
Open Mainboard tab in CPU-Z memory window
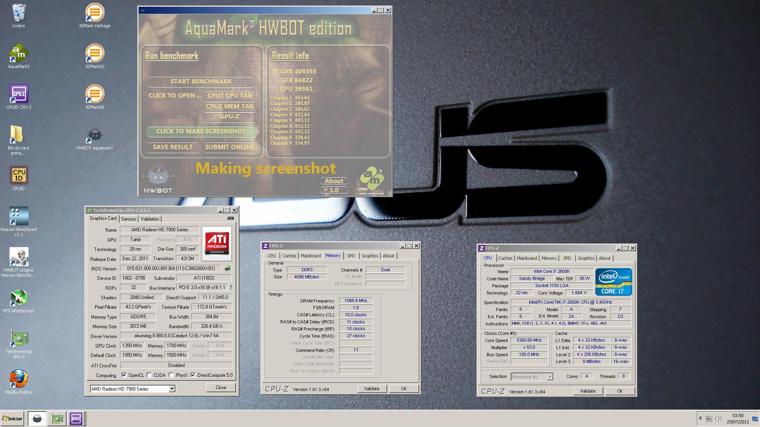click(311, 256)
